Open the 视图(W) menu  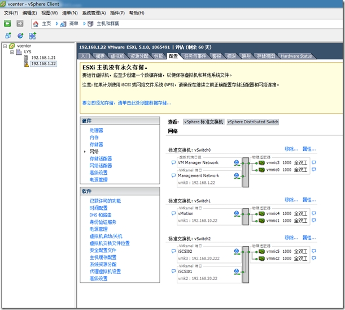click(x=50, y=13)
